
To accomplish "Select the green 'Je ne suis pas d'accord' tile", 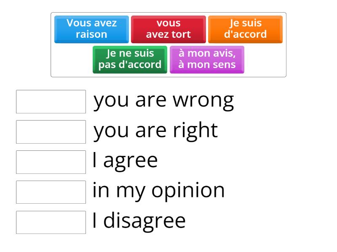I will point(129,59).
